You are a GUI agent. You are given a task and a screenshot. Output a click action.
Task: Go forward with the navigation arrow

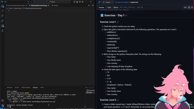[31, 2]
